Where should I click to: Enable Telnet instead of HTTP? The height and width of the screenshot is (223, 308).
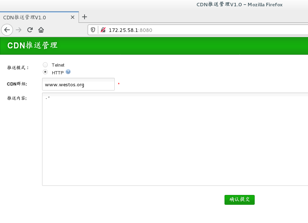point(45,65)
